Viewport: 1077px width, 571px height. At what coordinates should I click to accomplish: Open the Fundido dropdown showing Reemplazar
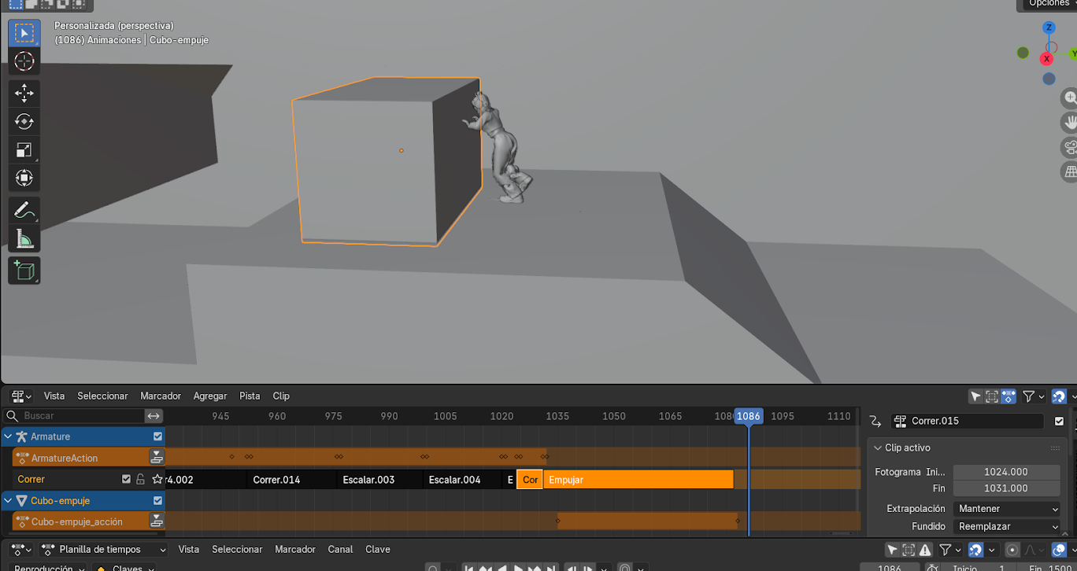pyautogui.click(x=1007, y=526)
